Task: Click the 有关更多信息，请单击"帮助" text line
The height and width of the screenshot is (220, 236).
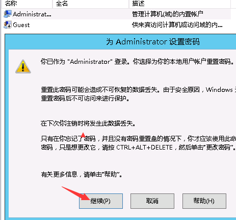Action: pyautogui.click(x=82, y=174)
